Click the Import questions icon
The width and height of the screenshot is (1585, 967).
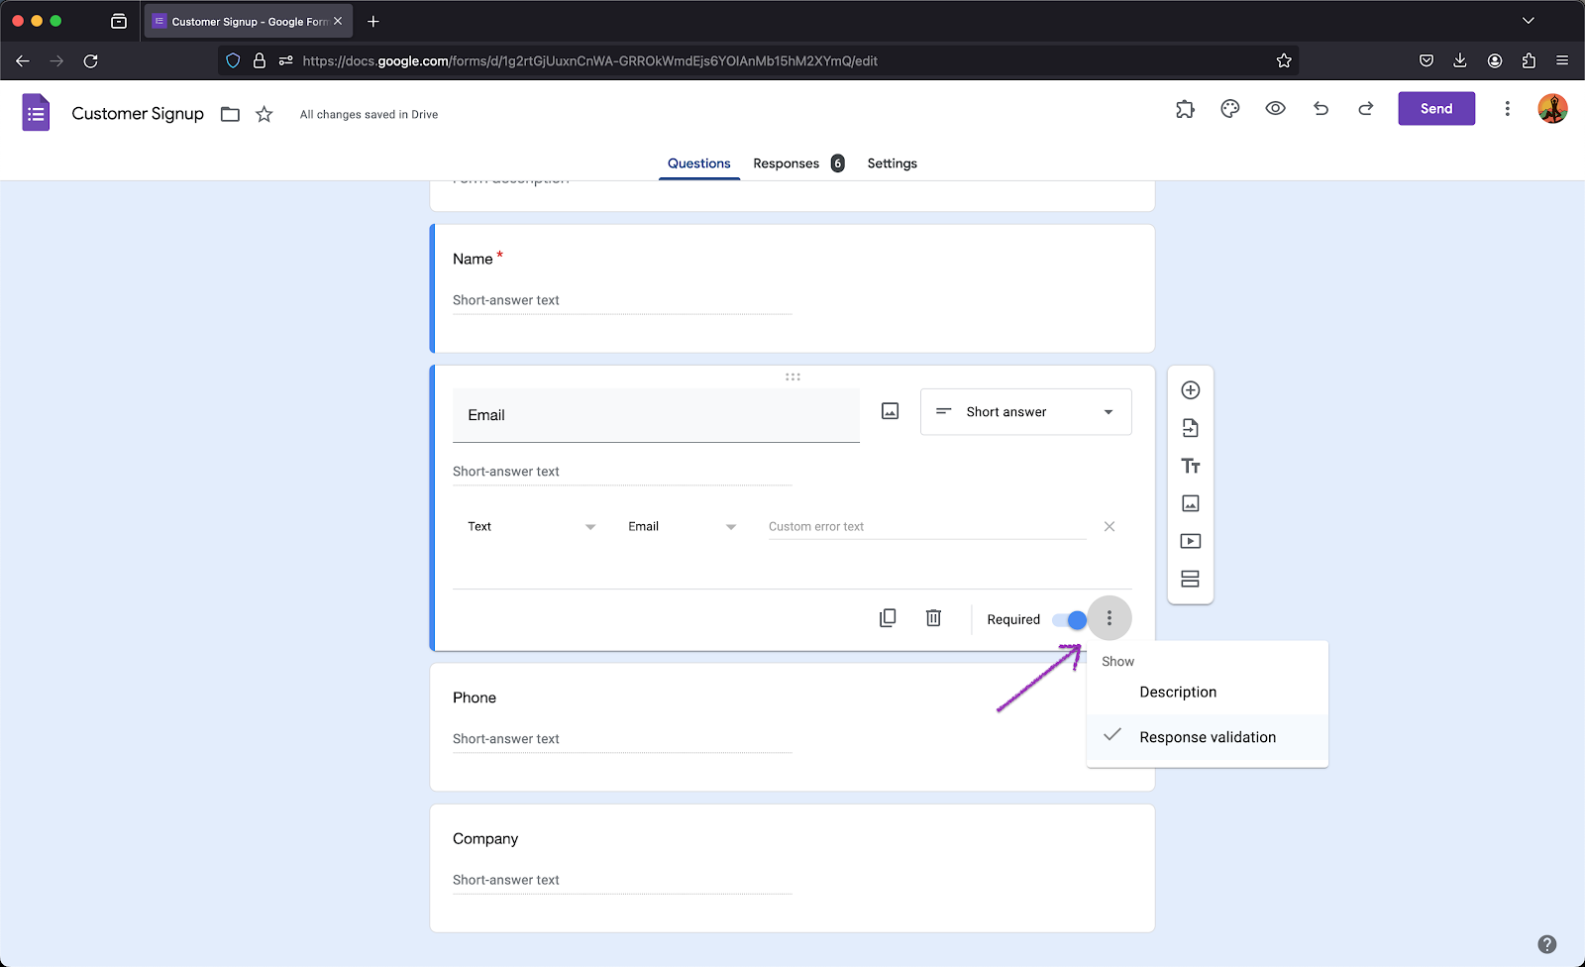coord(1190,428)
